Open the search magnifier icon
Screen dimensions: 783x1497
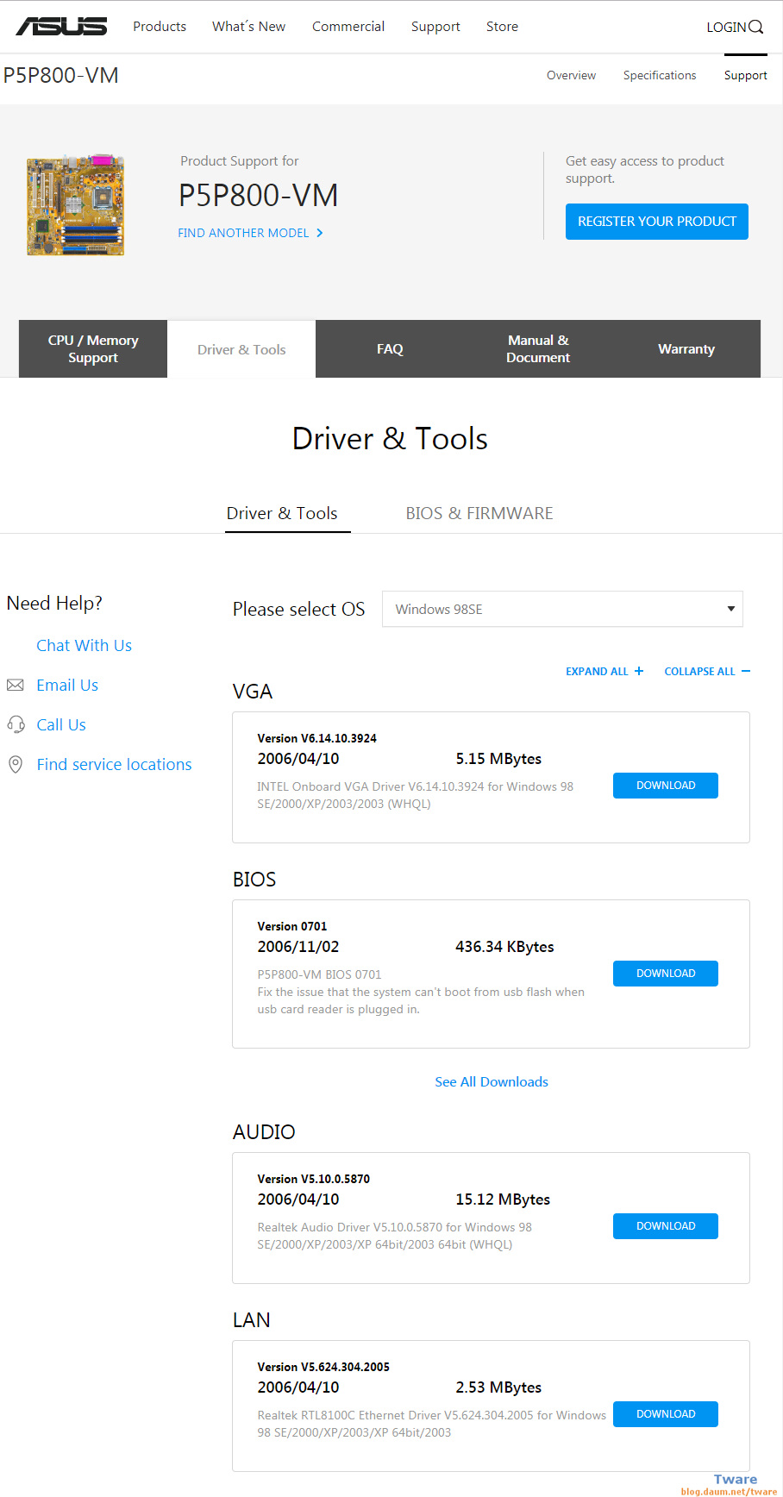[x=756, y=27]
